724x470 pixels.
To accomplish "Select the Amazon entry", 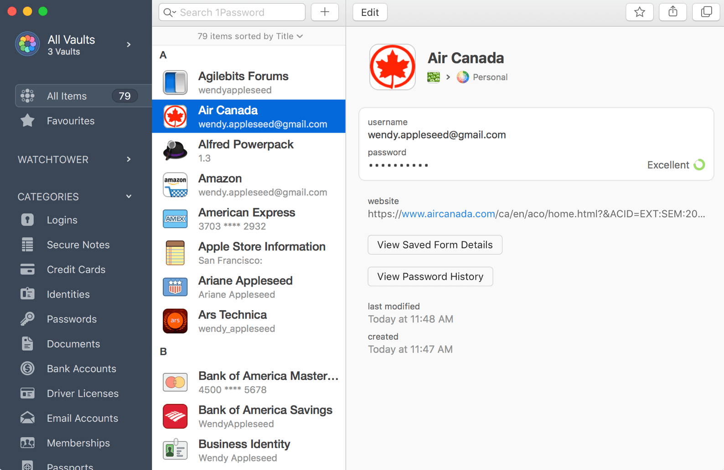I will click(249, 185).
